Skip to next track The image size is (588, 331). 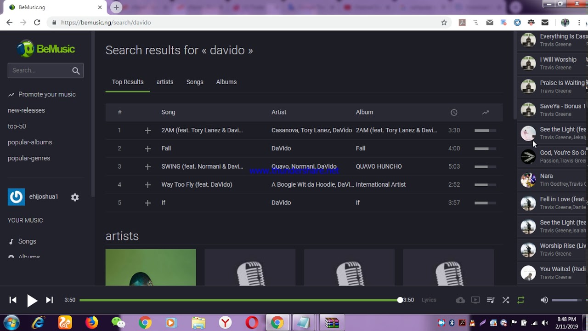[50, 300]
